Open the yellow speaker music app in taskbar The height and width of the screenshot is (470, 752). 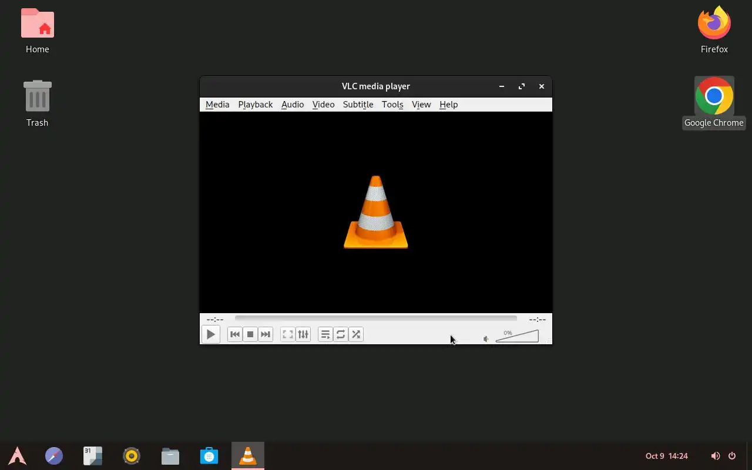[x=132, y=456]
